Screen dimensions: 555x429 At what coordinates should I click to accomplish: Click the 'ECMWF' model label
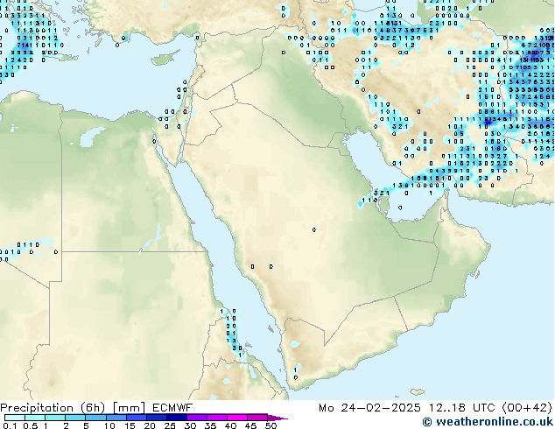[172, 408]
